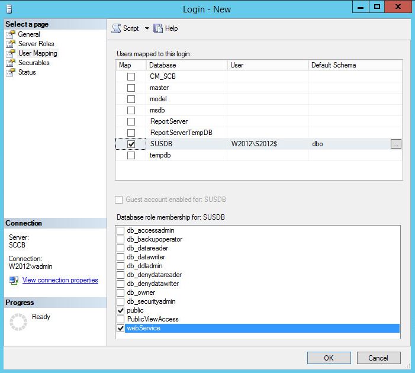Click the ellipsis button for SUSDB schema
This screenshot has width=415, height=373.
tap(395, 144)
